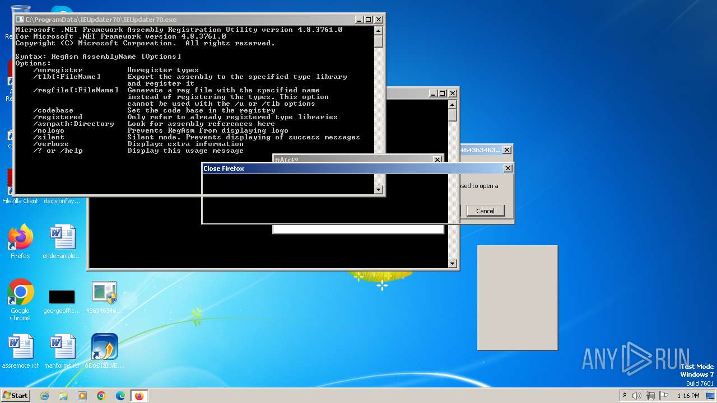Screen dimensions: 717x403
Task: Open Windows Explorer from the taskbar
Action: pos(63,396)
